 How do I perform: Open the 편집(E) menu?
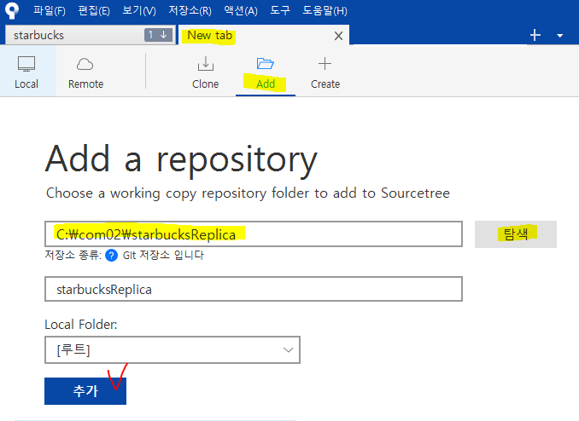(94, 11)
